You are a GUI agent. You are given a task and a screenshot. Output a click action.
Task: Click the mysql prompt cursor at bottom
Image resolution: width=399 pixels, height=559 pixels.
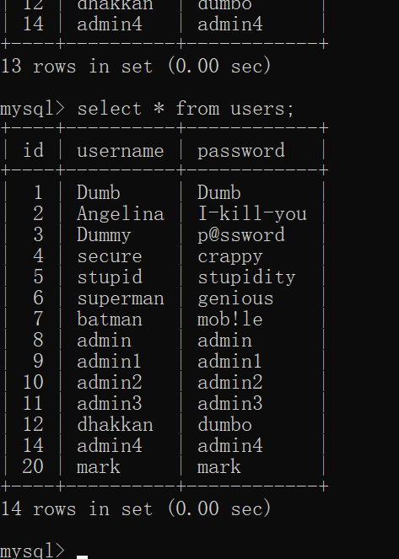point(82,556)
